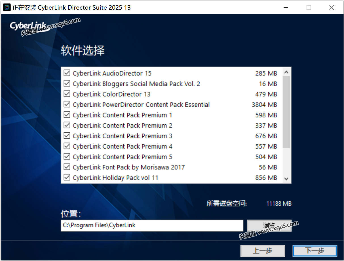This screenshot has width=344, height=261.
Task: Click the software list scrollbar thumb
Action: coord(286,112)
